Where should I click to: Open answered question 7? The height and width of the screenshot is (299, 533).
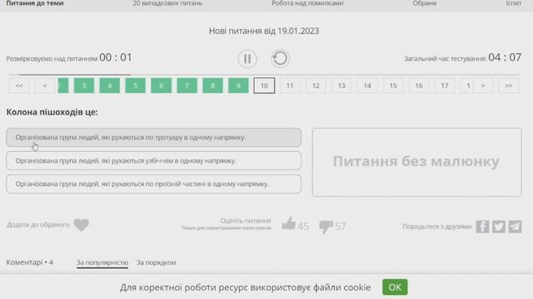(x=187, y=86)
